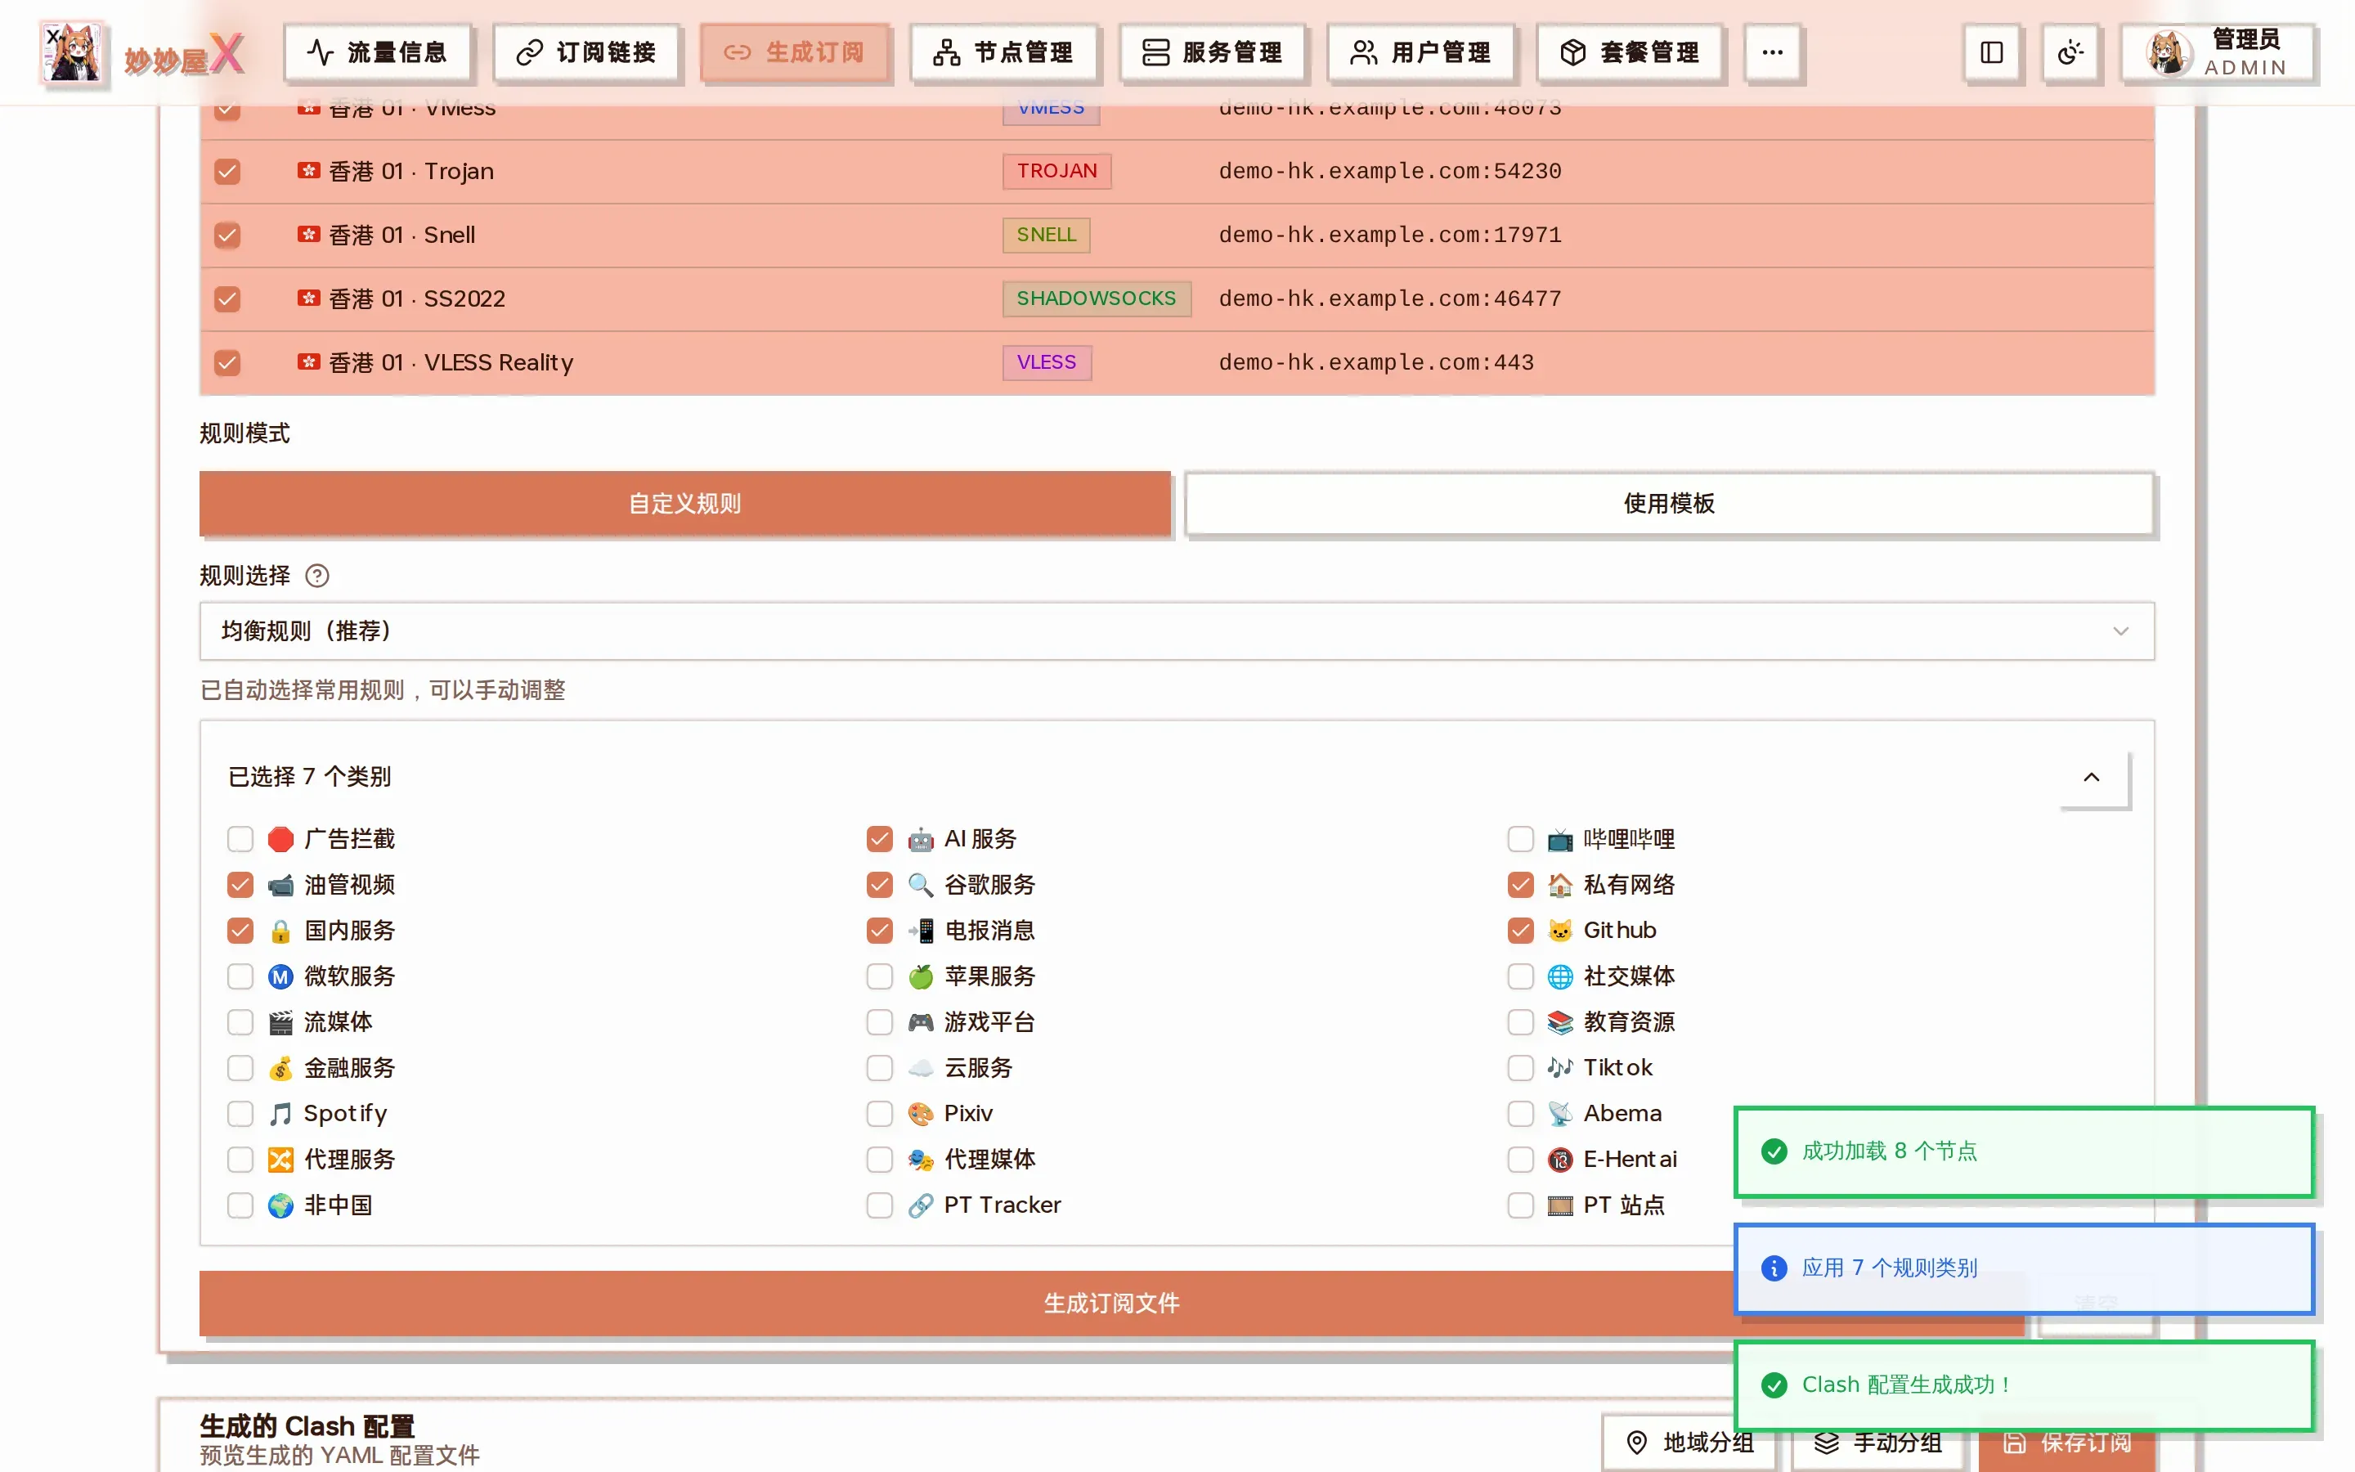Click the 流媒体 clapperboard icon
Image resolution: width=2355 pixels, height=1472 pixels.
[280, 1021]
